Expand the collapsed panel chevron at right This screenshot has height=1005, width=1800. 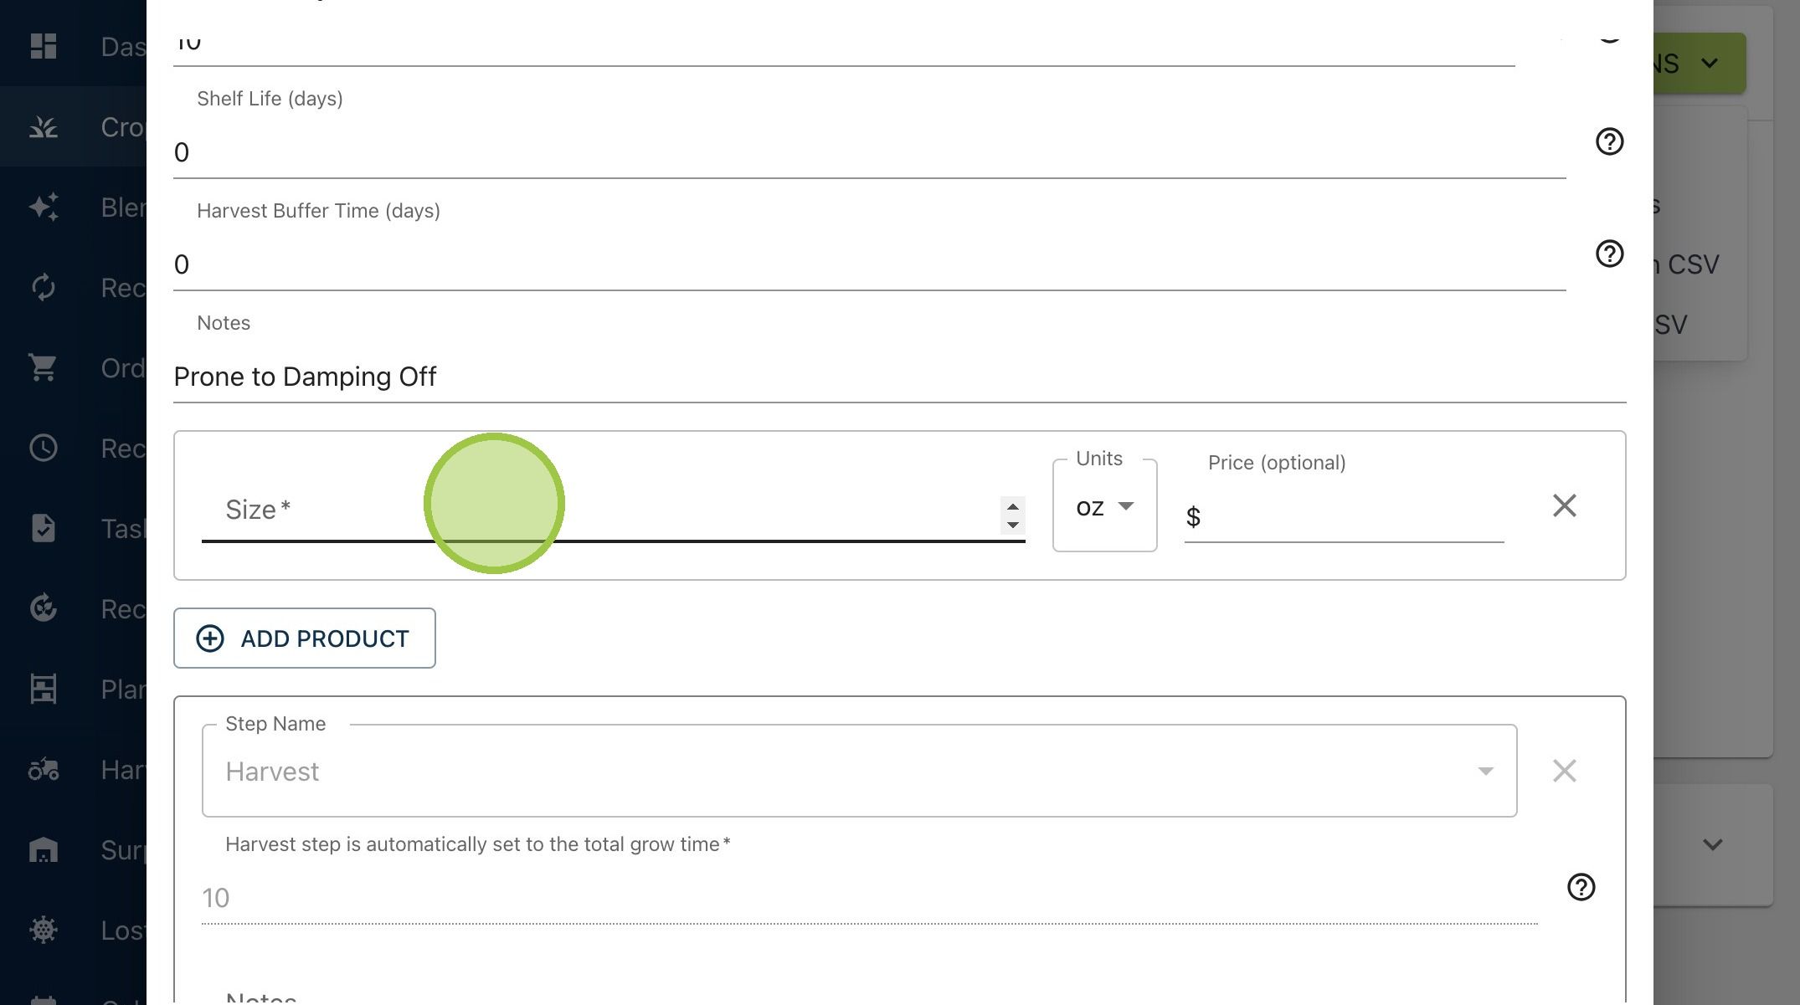(1713, 844)
